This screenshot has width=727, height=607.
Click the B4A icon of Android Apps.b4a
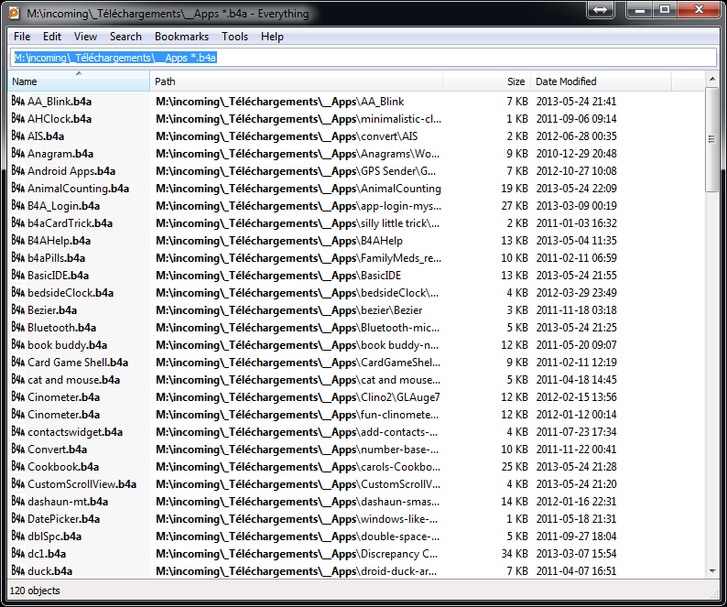point(18,170)
